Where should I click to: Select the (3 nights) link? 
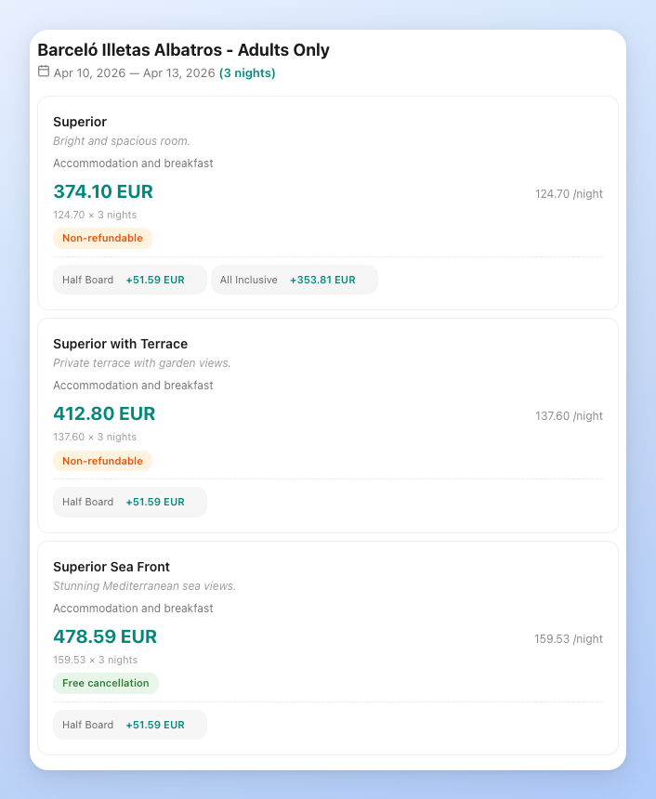tap(247, 72)
